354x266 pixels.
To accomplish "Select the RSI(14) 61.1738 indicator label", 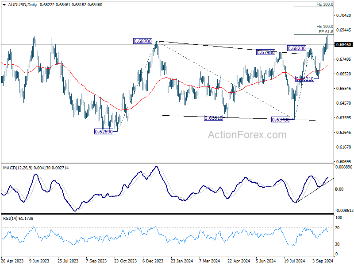I will click(18, 219).
